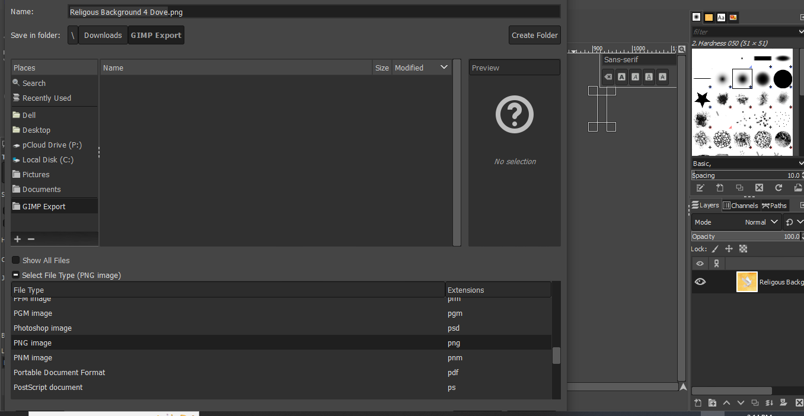The height and width of the screenshot is (416, 804).
Task: Open the brush filter dropdown arrow
Action: point(800,31)
